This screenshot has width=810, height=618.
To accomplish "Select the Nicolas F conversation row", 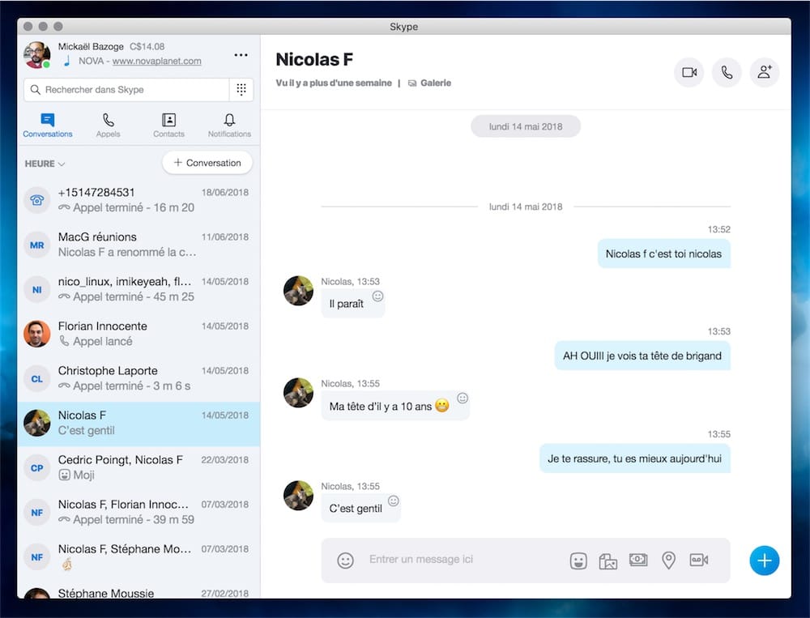I will tap(139, 424).
